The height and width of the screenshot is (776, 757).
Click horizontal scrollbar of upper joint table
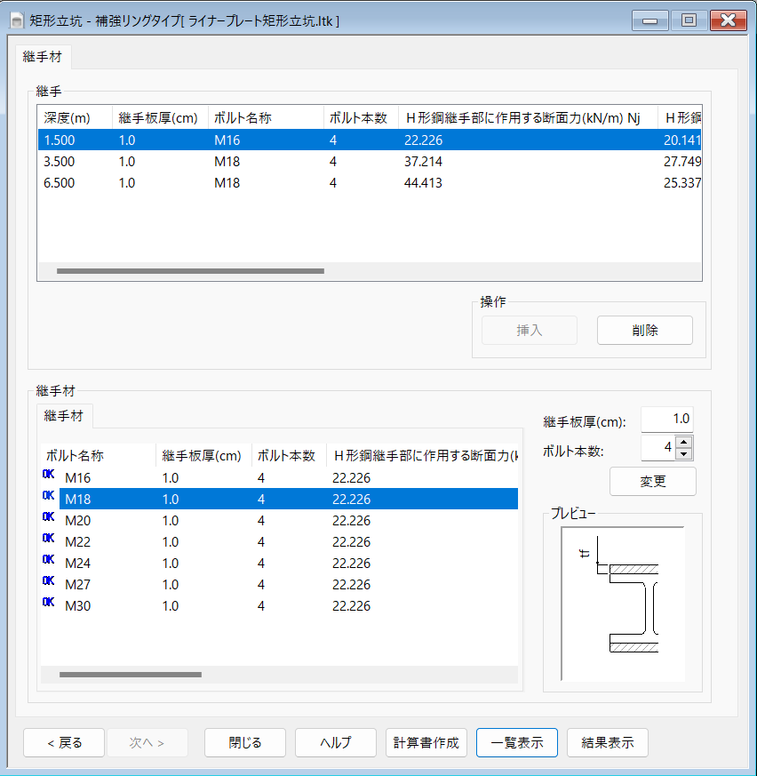190,271
